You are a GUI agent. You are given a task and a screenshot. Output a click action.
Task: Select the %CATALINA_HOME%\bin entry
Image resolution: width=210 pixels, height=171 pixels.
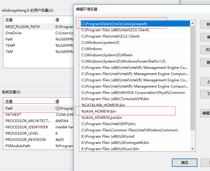(x=135, y=105)
